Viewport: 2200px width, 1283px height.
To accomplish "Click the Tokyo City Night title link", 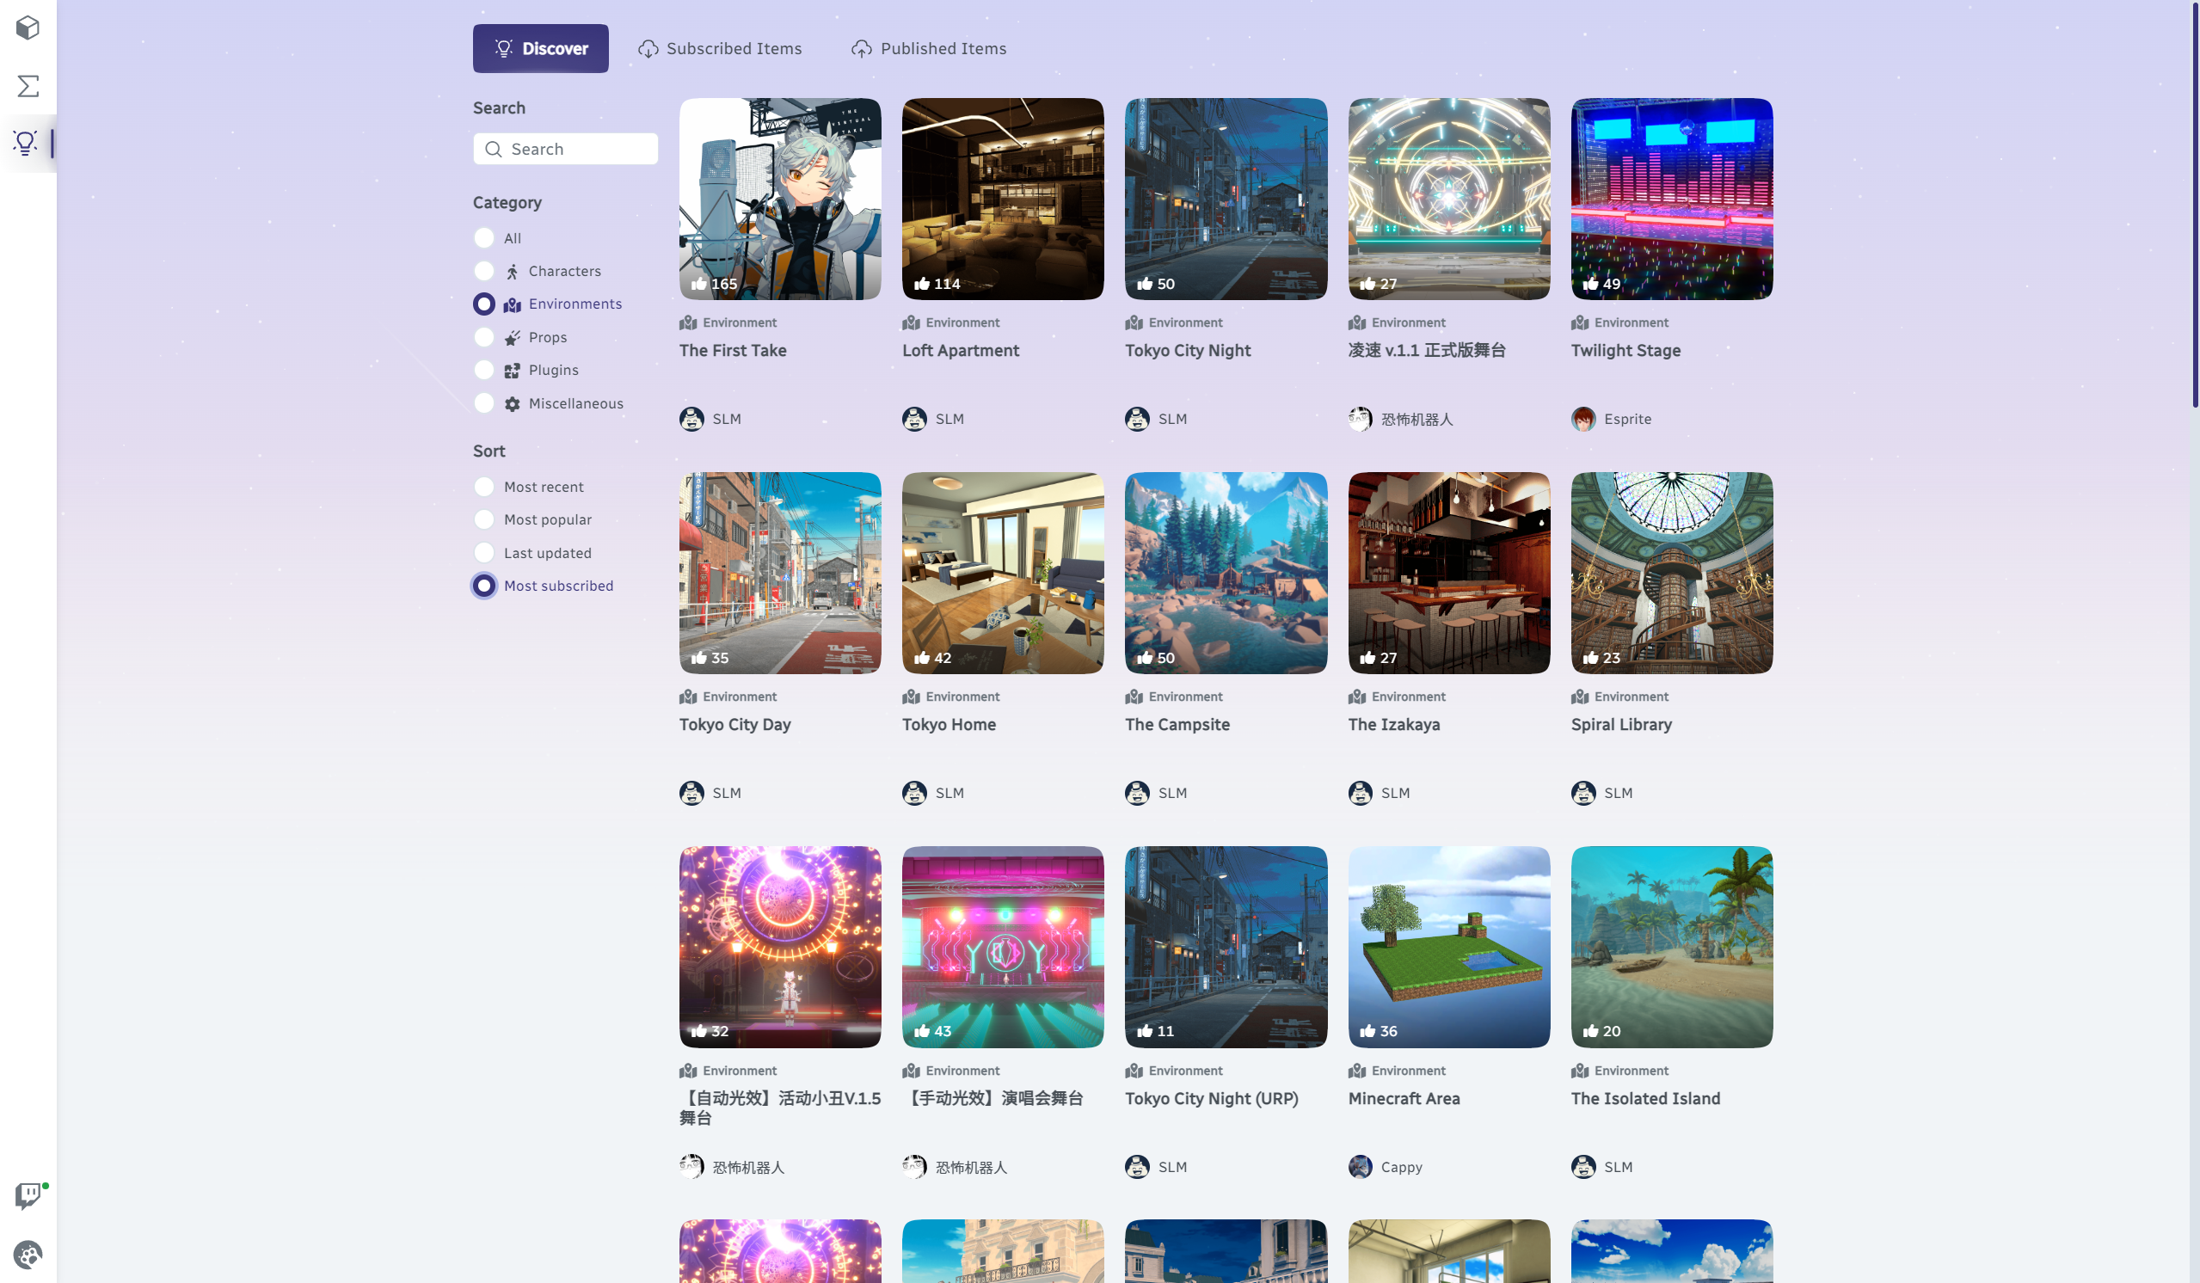I will coord(1188,350).
